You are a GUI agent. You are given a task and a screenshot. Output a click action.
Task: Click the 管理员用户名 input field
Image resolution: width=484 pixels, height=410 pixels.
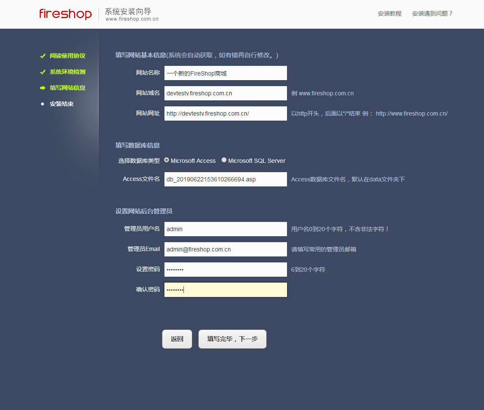pos(226,229)
